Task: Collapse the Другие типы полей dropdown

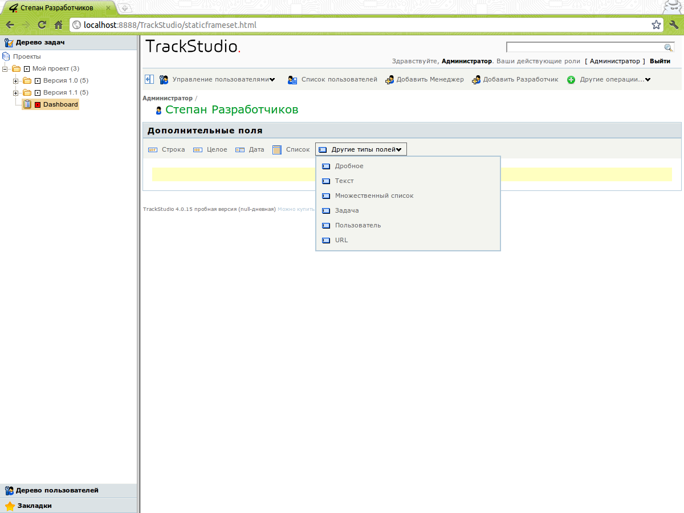Action: (x=361, y=149)
